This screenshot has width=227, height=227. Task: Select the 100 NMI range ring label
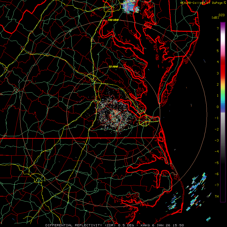113,20
